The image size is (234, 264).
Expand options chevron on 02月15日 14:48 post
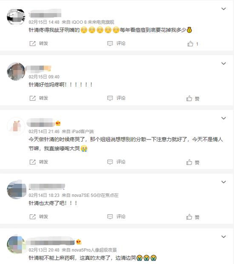[x=223, y=9]
